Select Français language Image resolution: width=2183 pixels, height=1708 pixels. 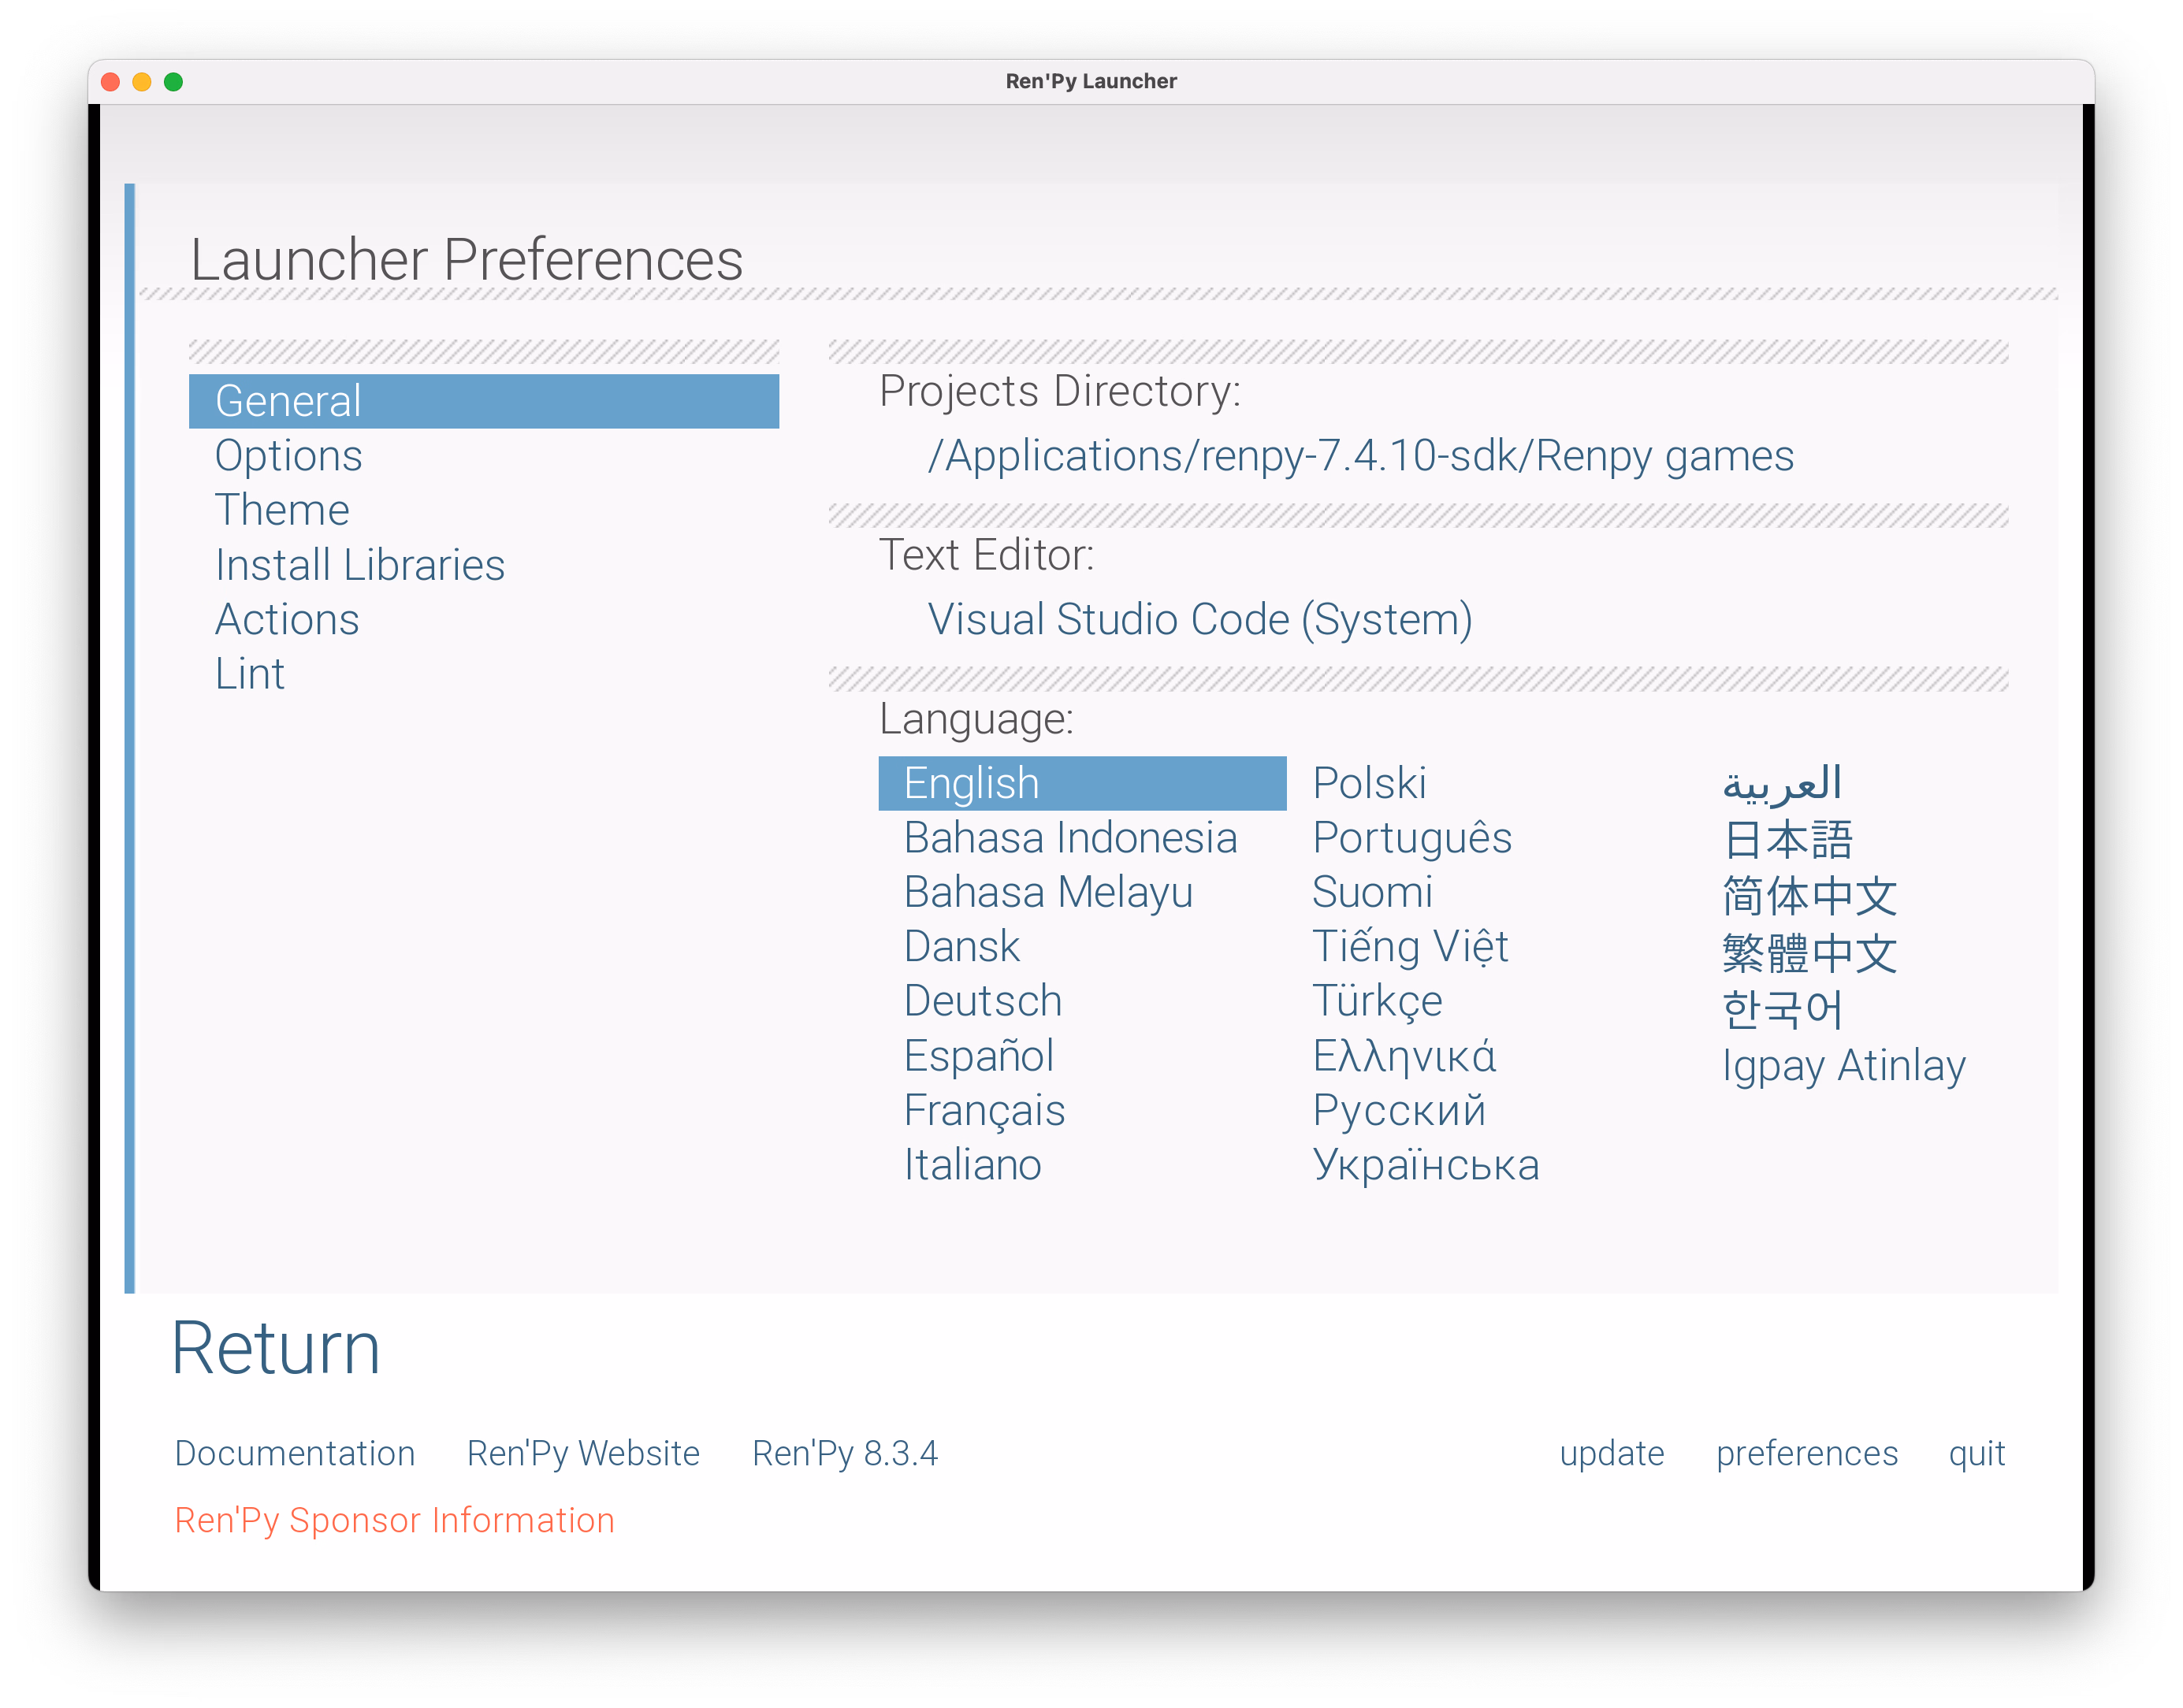point(984,1110)
